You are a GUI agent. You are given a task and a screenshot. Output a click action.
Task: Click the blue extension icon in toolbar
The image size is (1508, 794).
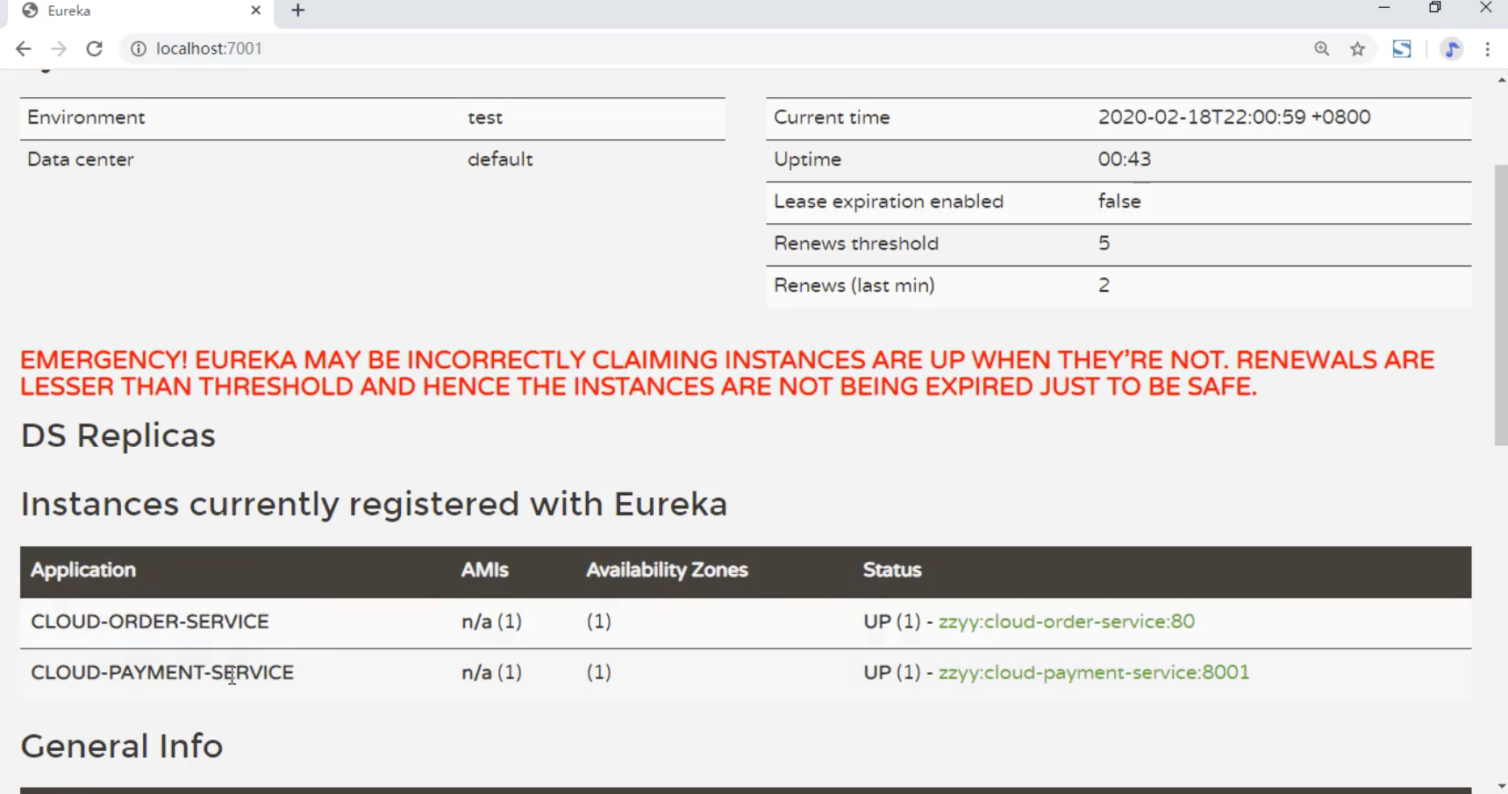[x=1402, y=49]
